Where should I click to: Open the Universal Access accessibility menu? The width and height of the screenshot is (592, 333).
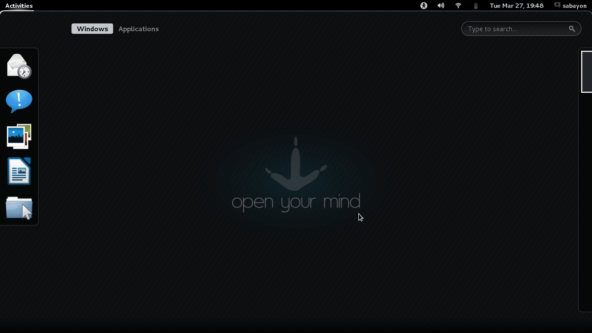(x=423, y=6)
